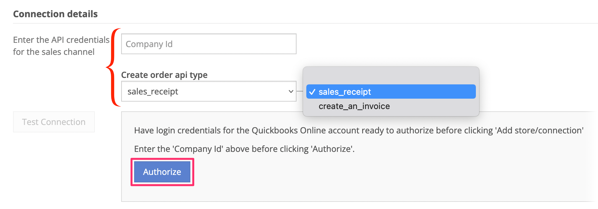This screenshot has width=598, height=209.
Task: Choose create_an_invoice from the dropdown list
Action: point(391,106)
